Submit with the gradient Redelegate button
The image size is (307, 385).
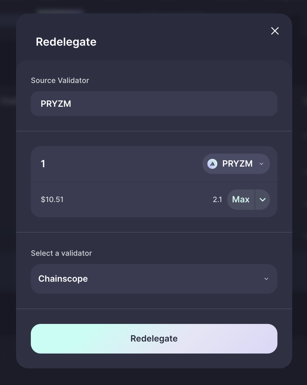(154, 339)
